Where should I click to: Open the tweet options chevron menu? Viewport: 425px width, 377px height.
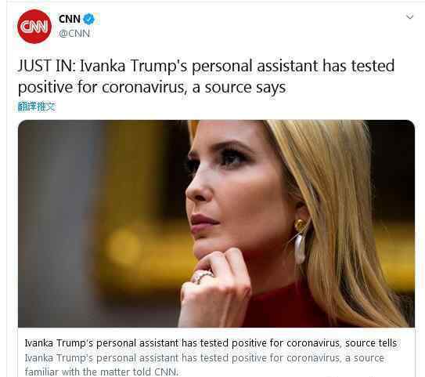(x=409, y=16)
